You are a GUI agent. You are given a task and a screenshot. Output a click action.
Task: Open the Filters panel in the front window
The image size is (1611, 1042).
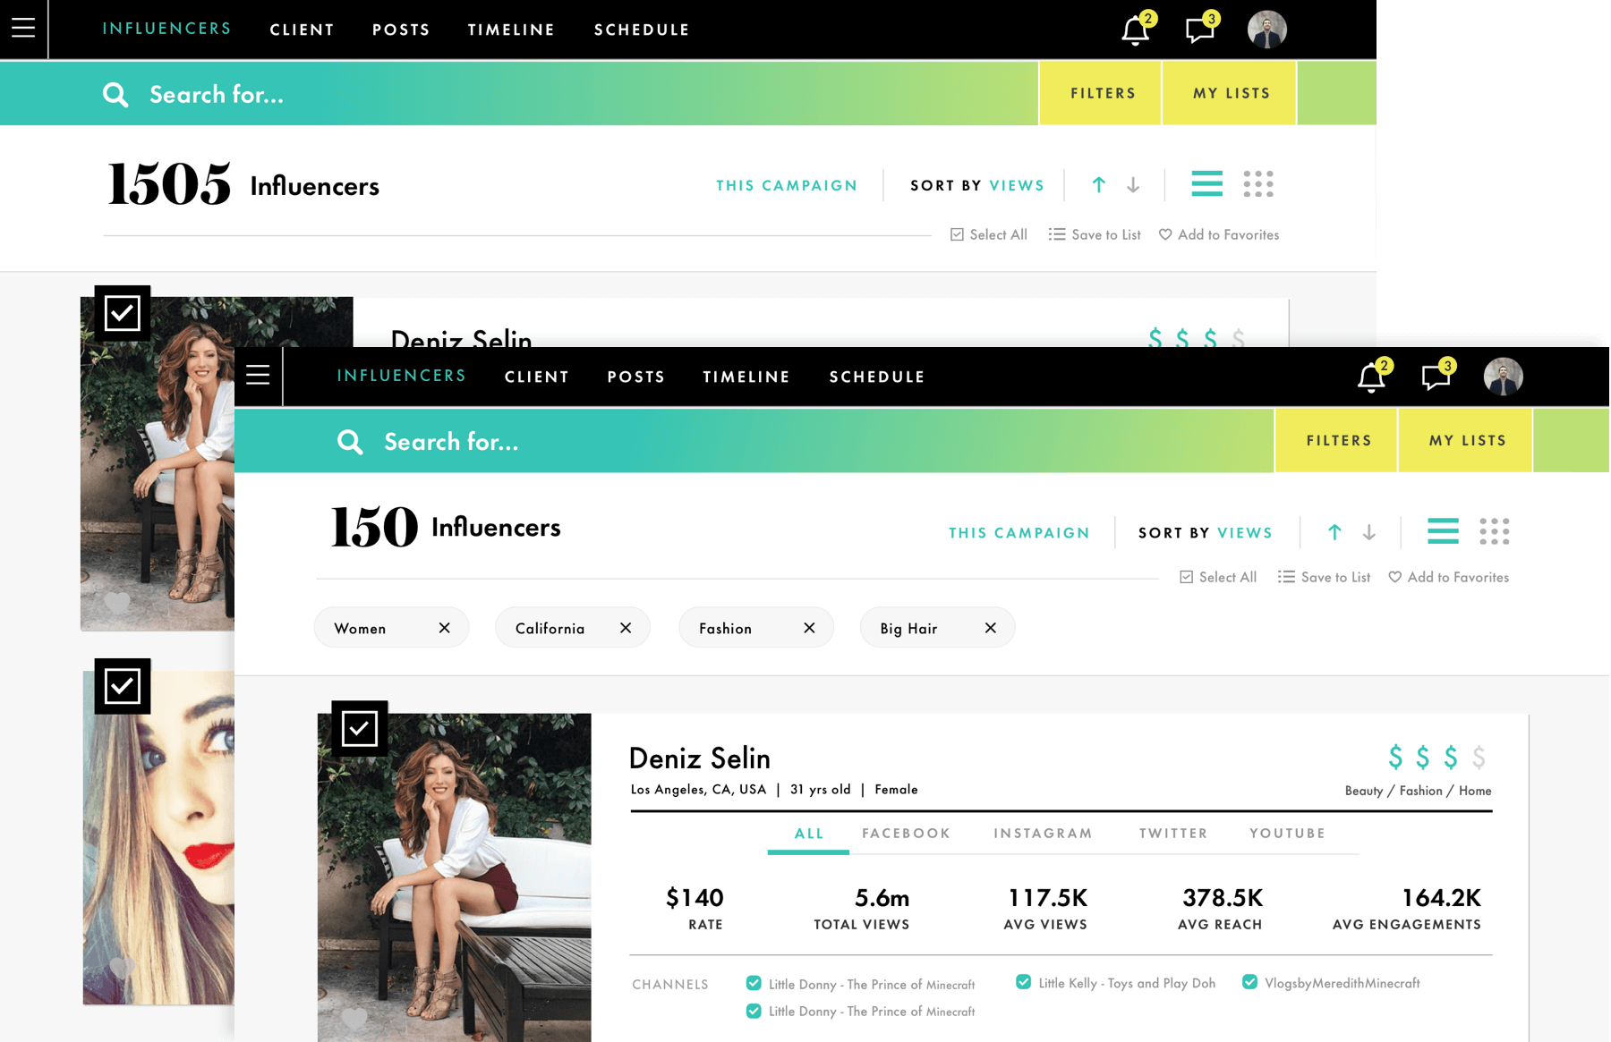tap(1338, 440)
